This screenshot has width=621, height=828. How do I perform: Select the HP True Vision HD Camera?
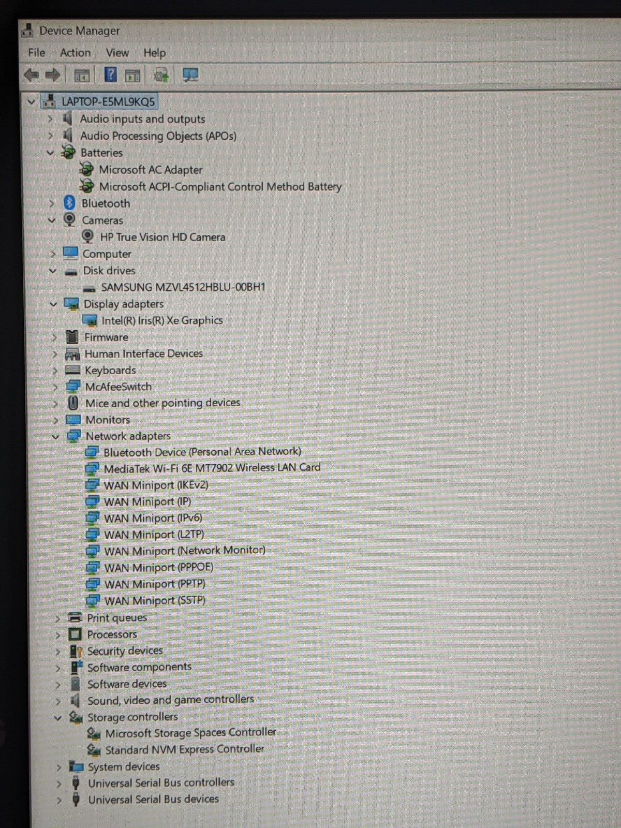(162, 238)
